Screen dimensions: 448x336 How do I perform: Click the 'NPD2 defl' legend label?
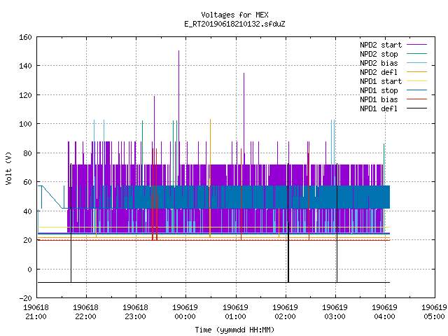point(379,72)
